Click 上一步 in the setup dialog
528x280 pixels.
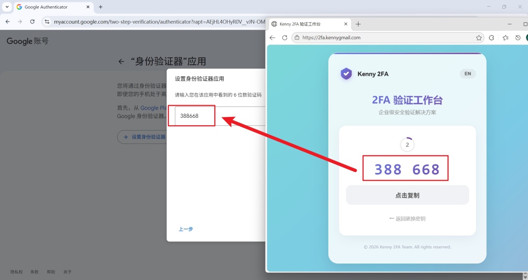click(186, 229)
